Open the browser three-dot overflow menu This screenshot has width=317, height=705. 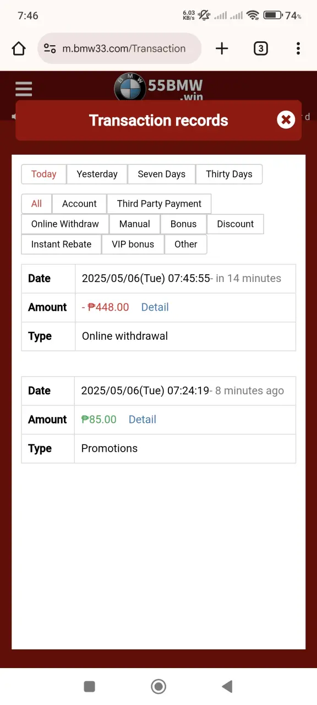pyautogui.click(x=298, y=48)
